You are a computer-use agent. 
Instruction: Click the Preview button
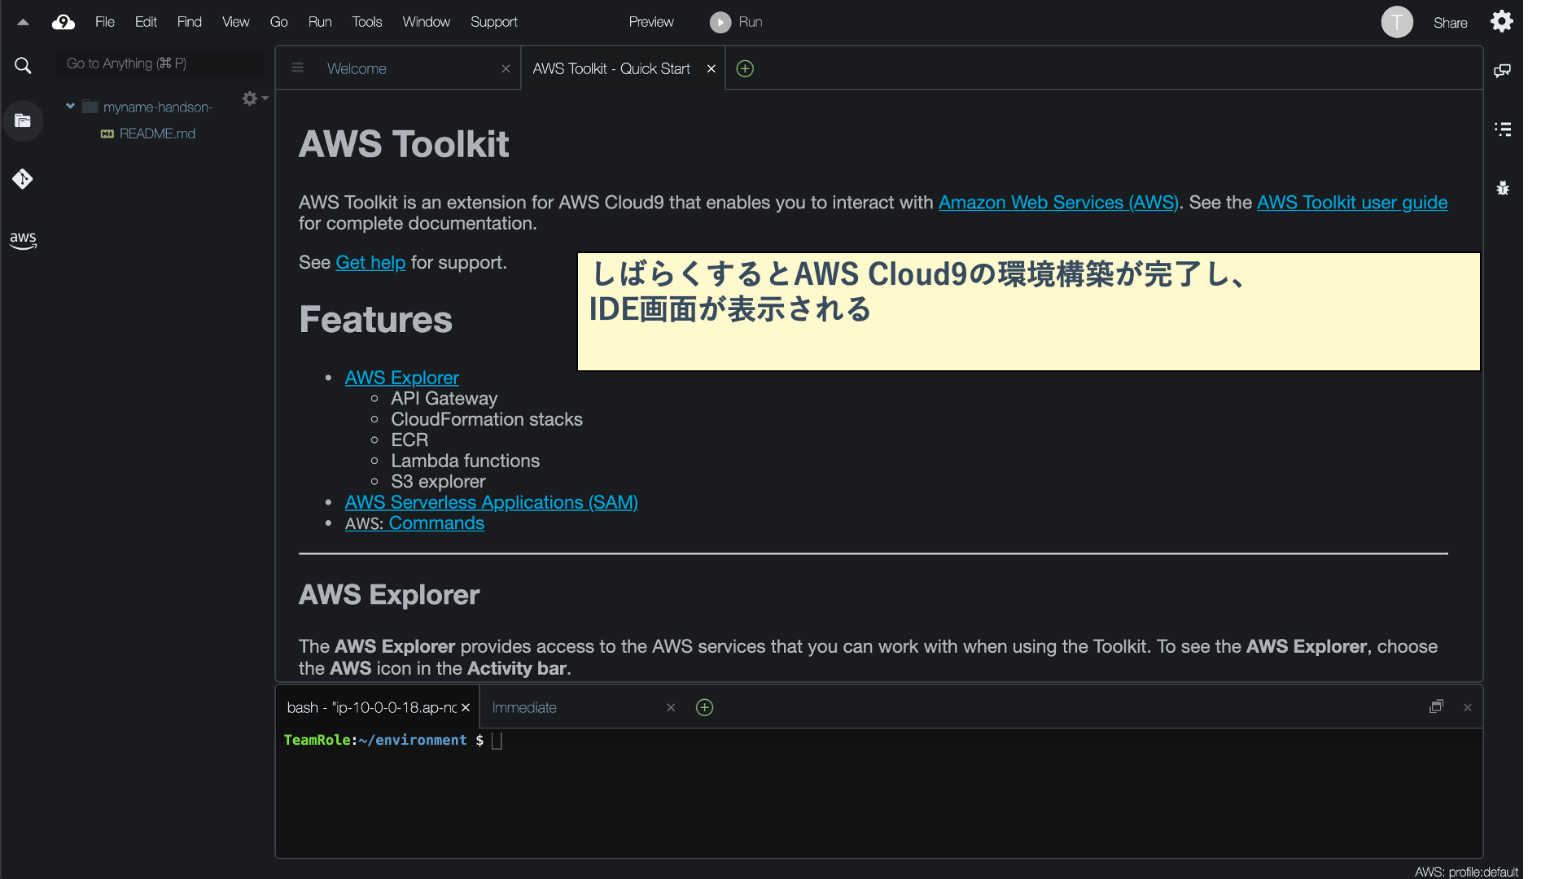click(x=651, y=22)
